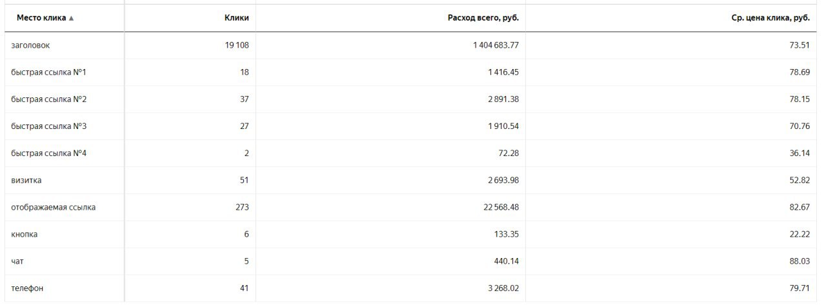Click the 88.03 average click price cell
This screenshot has width=826, height=307.
800,262
